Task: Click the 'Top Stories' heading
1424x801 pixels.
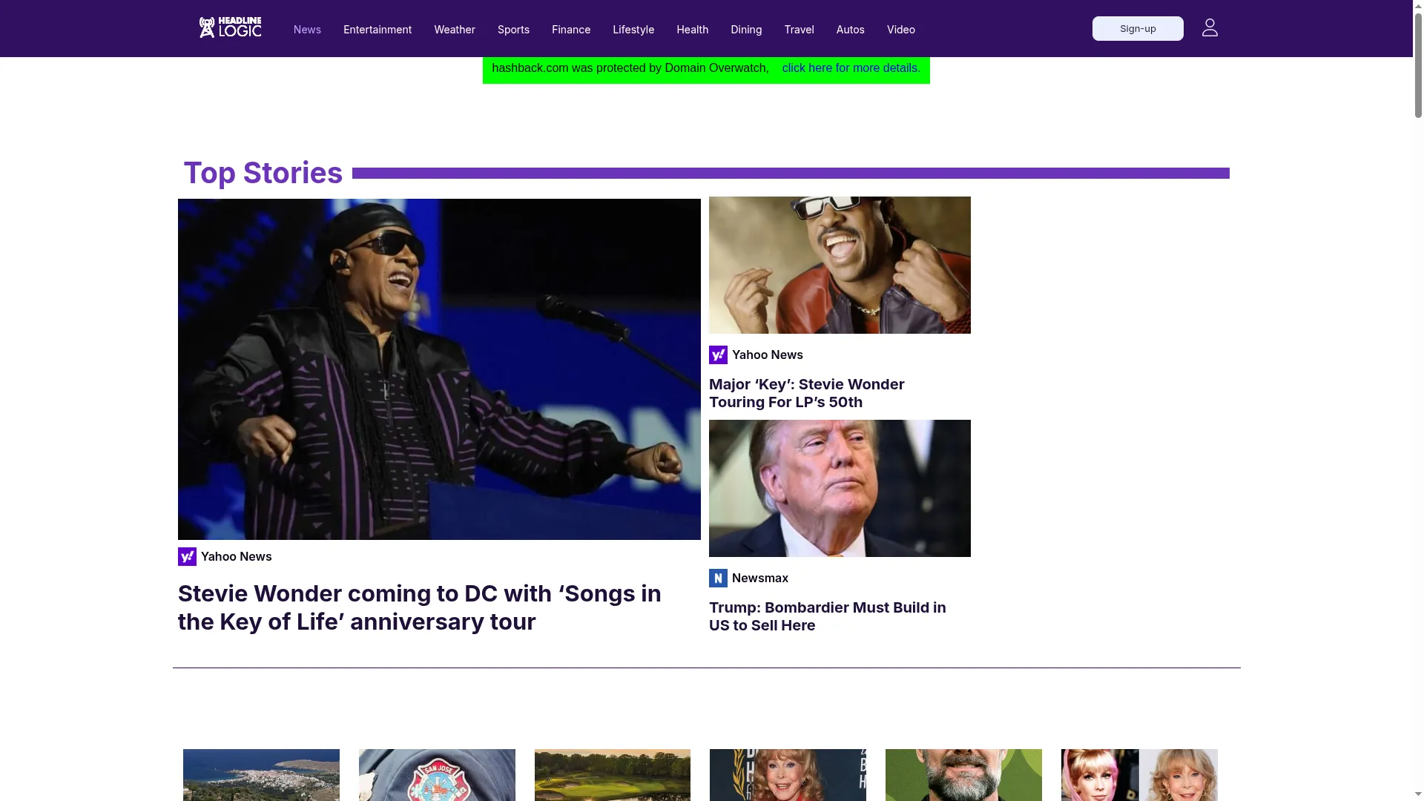Action: coord(263,173)
